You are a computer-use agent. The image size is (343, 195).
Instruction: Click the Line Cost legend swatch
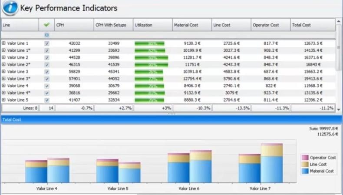305,165
